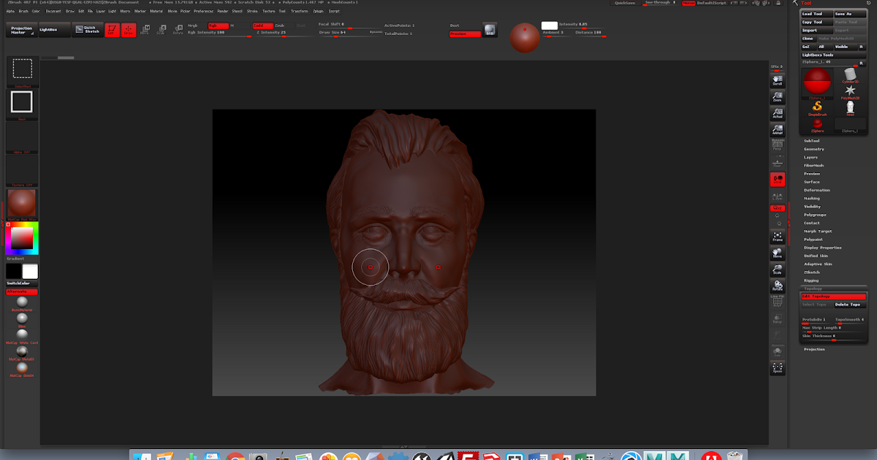877x460 pixels.
Task: Select the SimpleBrush tool in the Tool palette
Action: 817,107
